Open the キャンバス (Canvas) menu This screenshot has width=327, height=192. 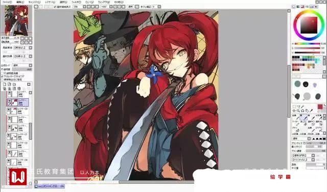pos(35,2)
